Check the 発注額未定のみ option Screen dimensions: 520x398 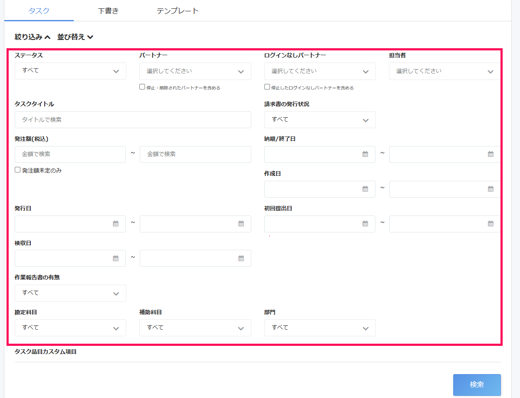pyautogui.click(x=17, y=170)
